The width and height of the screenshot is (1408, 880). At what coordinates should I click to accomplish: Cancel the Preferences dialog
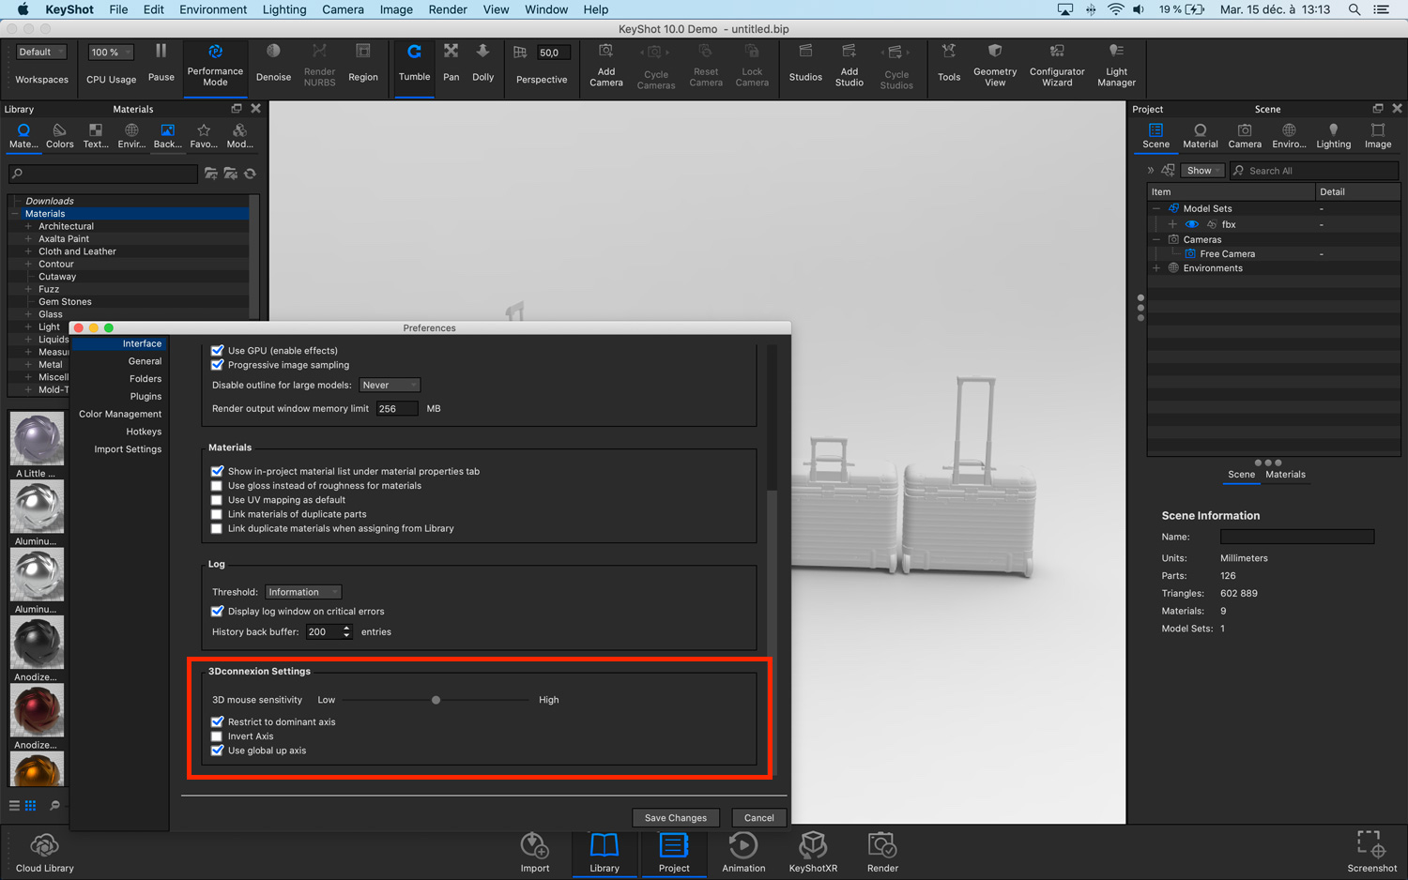(758, 817)
